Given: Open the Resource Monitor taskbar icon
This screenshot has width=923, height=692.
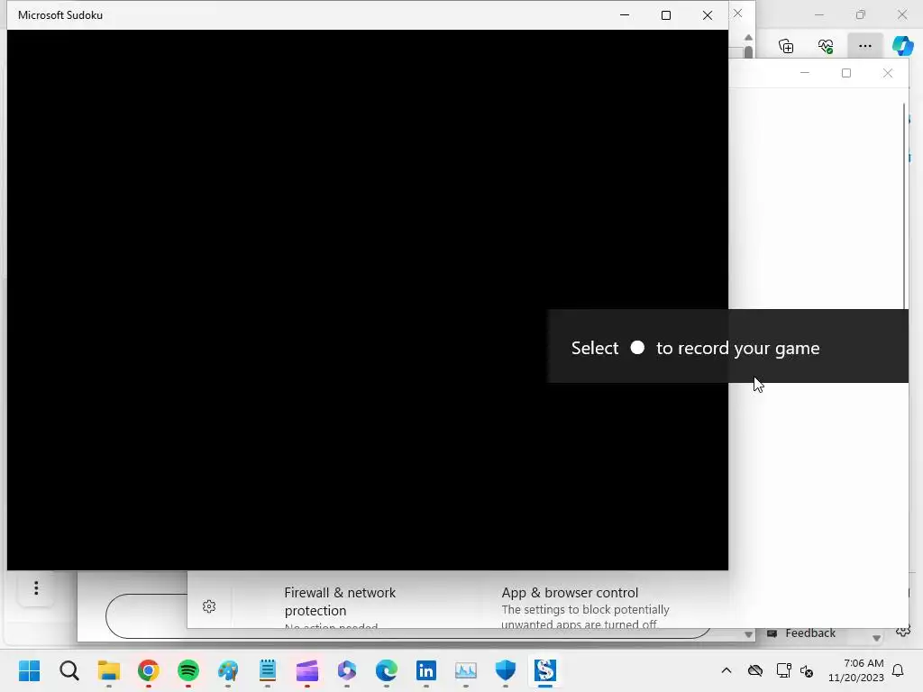Looking at the screenshot, I should pyautogui.click(x=466, y=670).
